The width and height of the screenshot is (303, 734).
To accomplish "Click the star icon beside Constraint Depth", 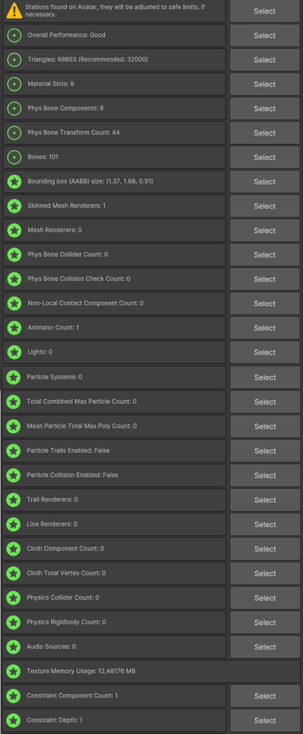I will click(x=13, y=720).
